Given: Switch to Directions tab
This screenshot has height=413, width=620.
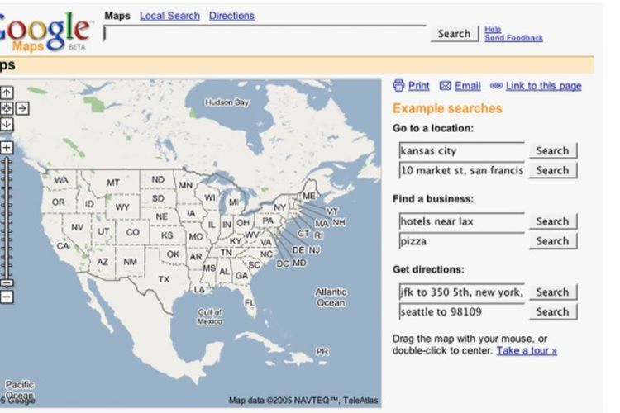Looking at the screenshot, I should (231, 16).
